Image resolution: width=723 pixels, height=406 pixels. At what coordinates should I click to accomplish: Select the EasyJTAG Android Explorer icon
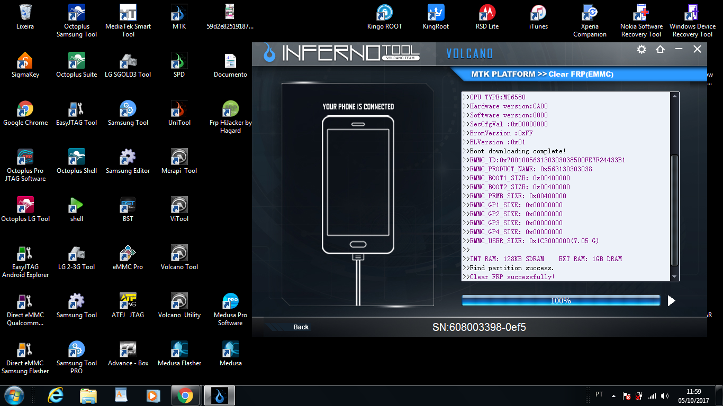tap(25, 261)
